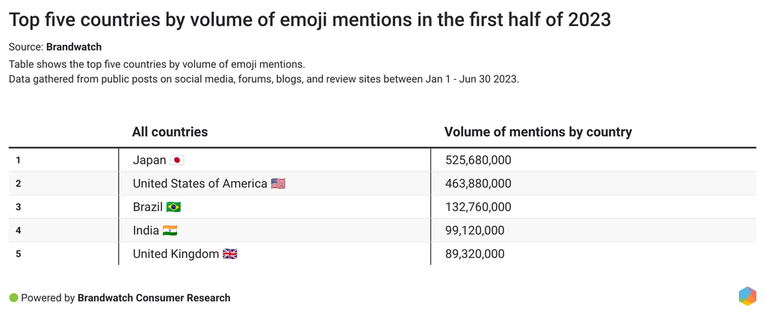This screenshot has width=765, height=317.
Task: Click the Brazil flag emoji
Action: (173, 207)
